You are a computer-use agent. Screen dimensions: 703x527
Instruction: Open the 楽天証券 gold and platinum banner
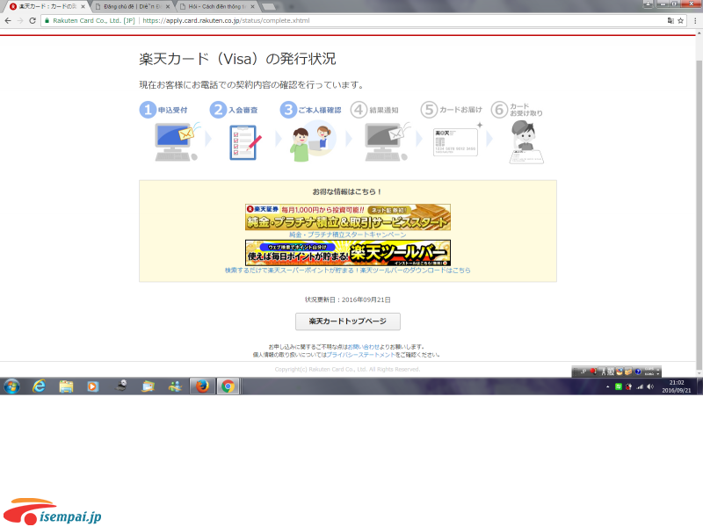(347, 217)
